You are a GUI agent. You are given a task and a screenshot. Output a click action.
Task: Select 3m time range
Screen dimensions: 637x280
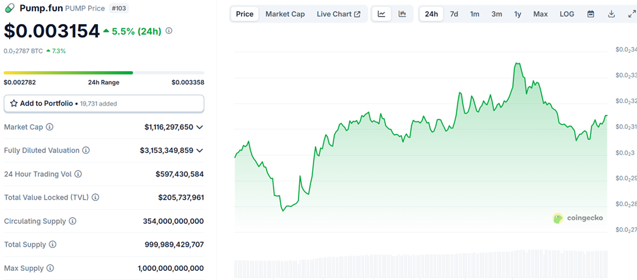coord(497,14)
